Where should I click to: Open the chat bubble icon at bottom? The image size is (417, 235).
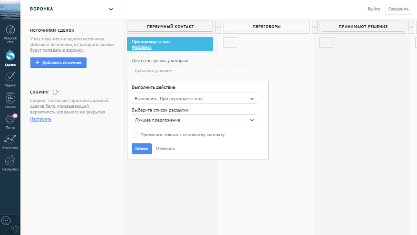click(x=6, y=221)
